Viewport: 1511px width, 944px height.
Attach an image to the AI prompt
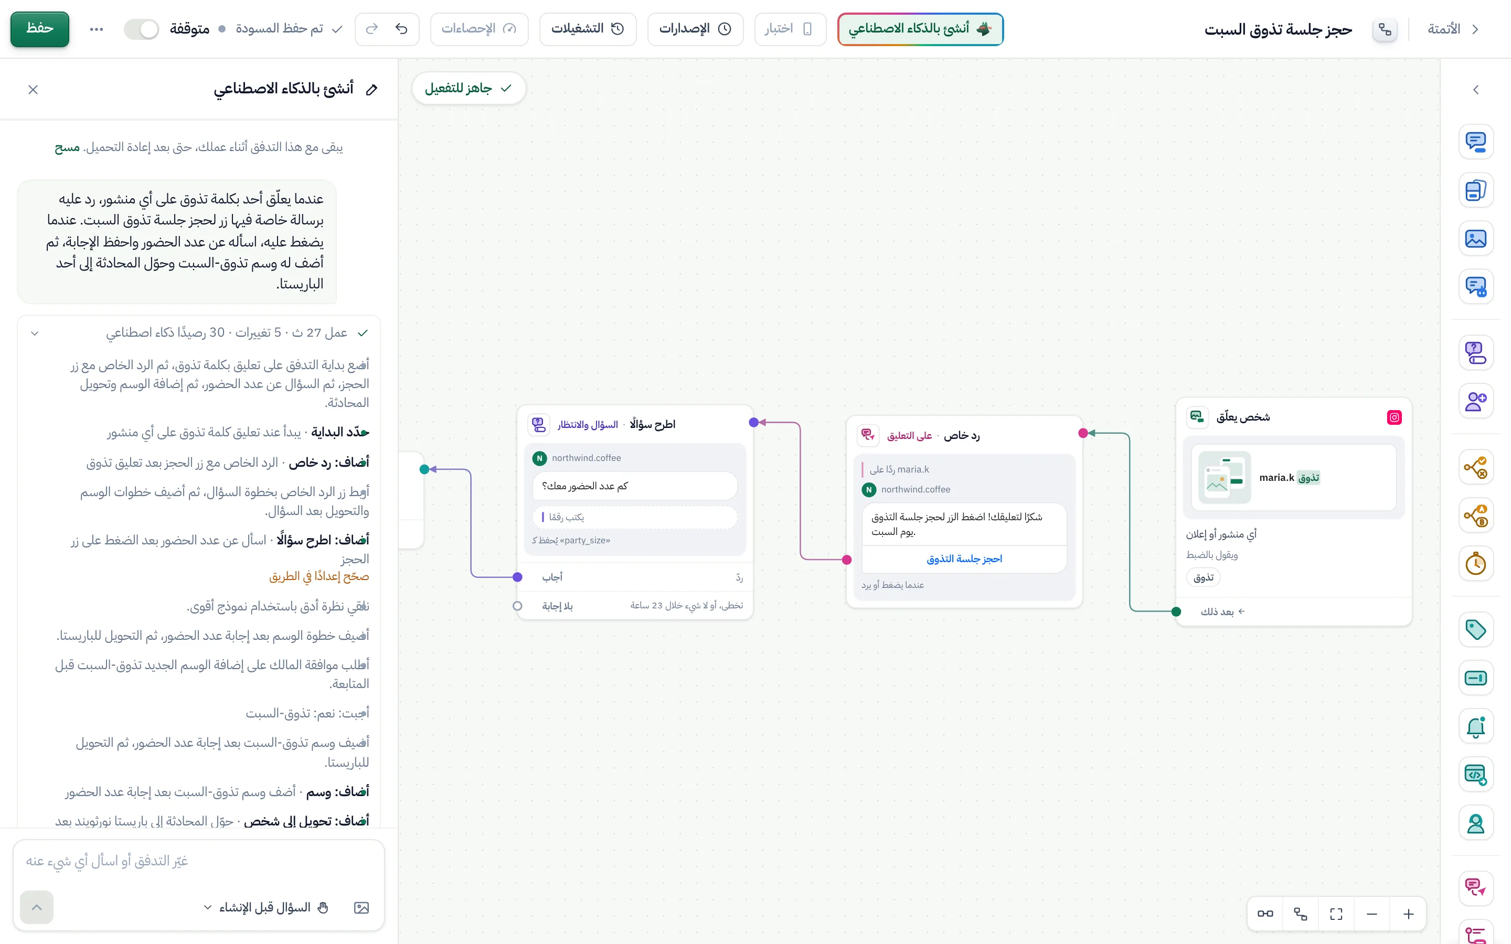(x=361, y=908)
